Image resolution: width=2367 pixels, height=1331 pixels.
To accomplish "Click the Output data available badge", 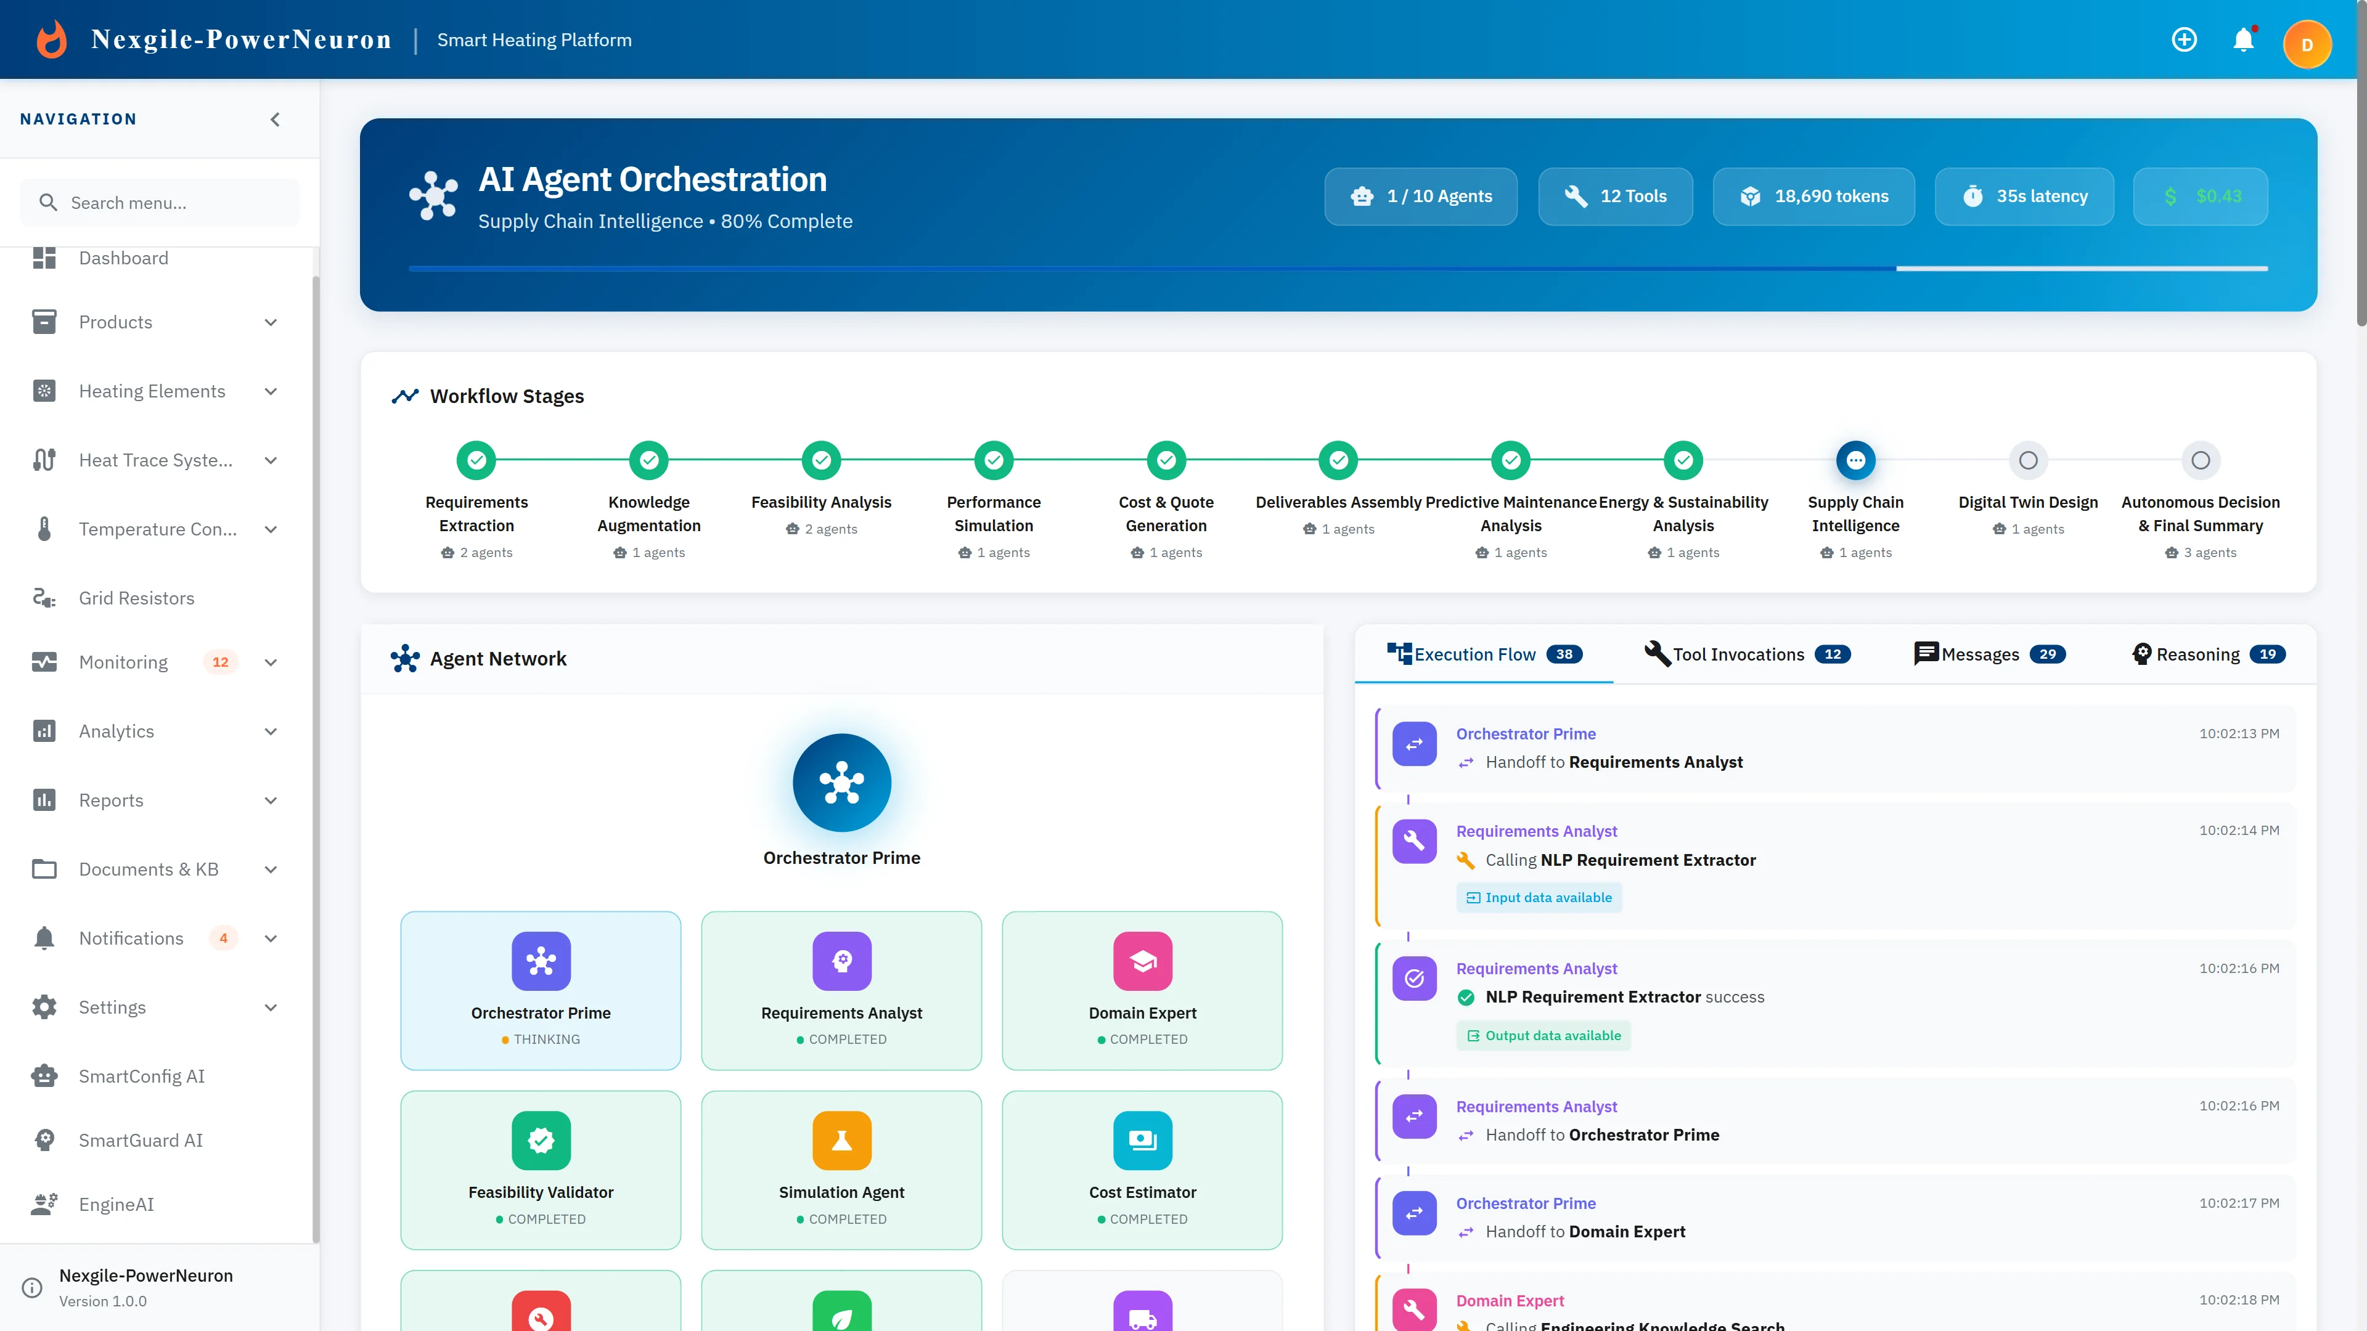I will pyautogui.click(x=1543, y=1035).
